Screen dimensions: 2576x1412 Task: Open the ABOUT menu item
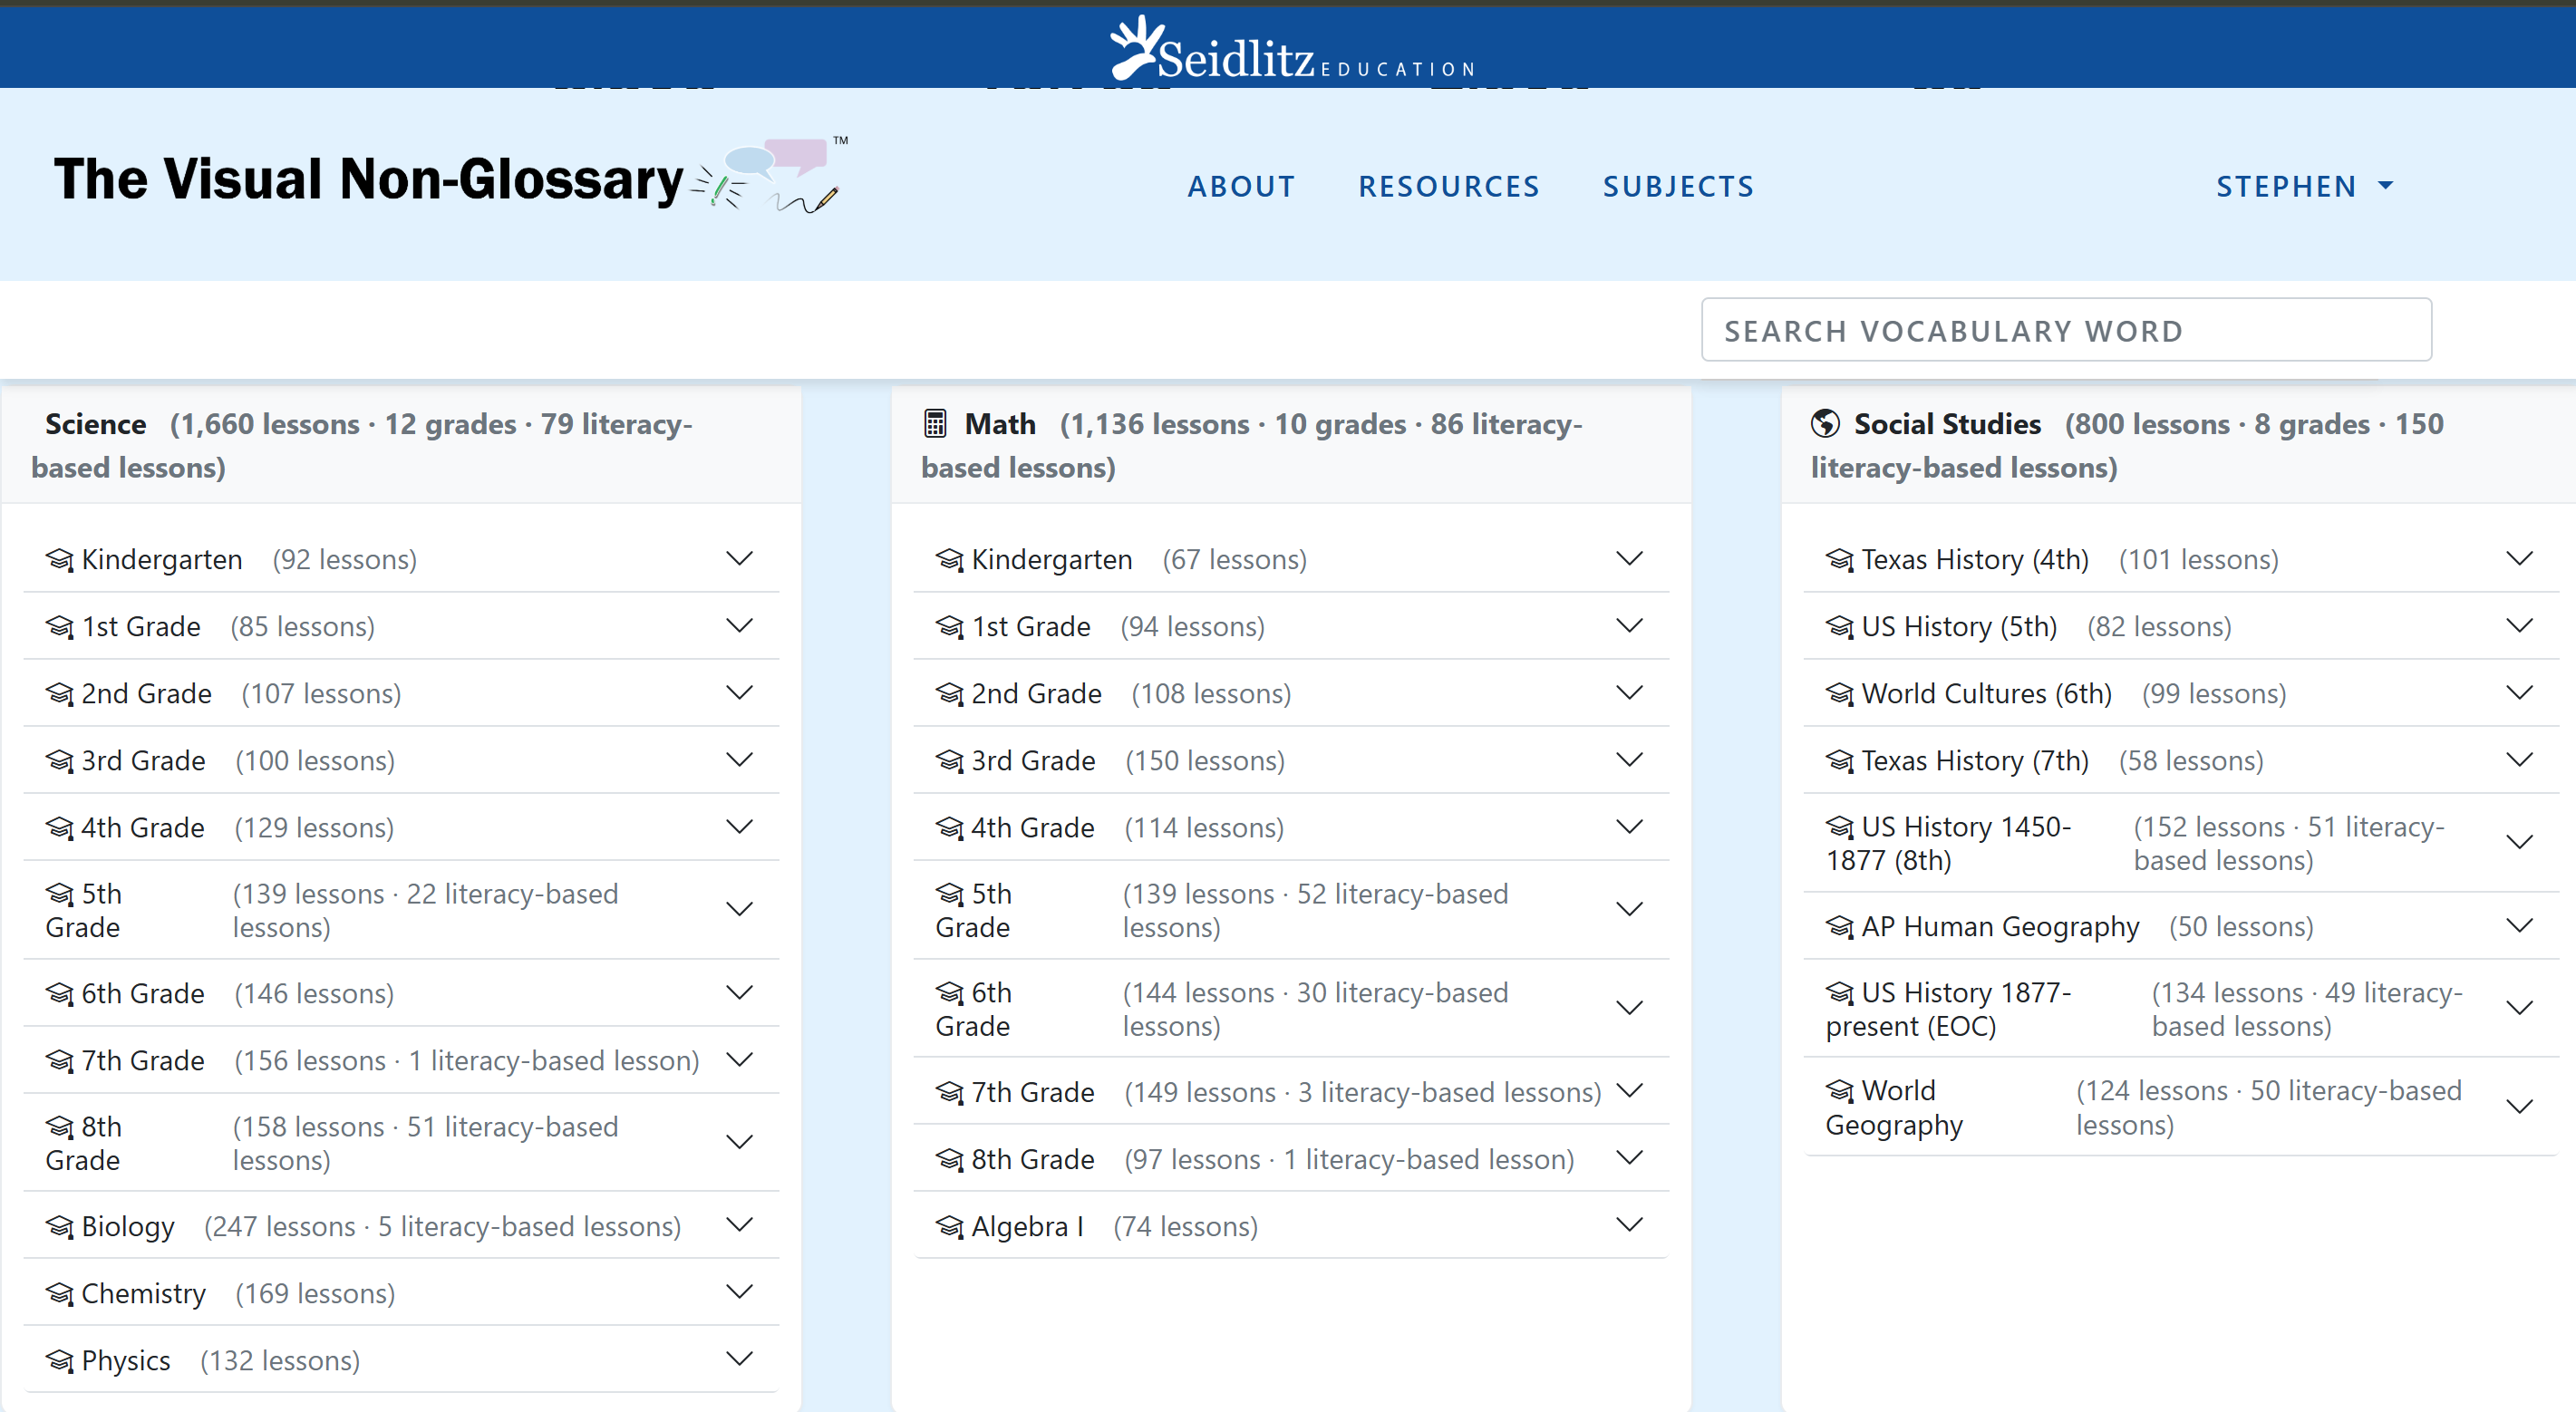(1241, 187)
